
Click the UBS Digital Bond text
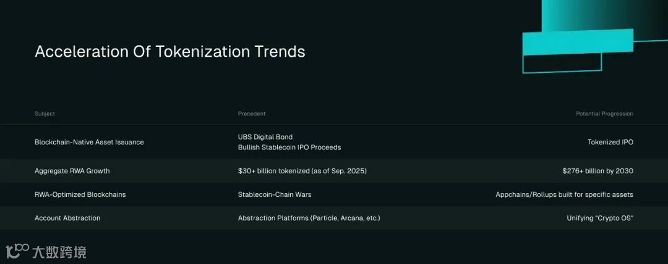point(265,137)
